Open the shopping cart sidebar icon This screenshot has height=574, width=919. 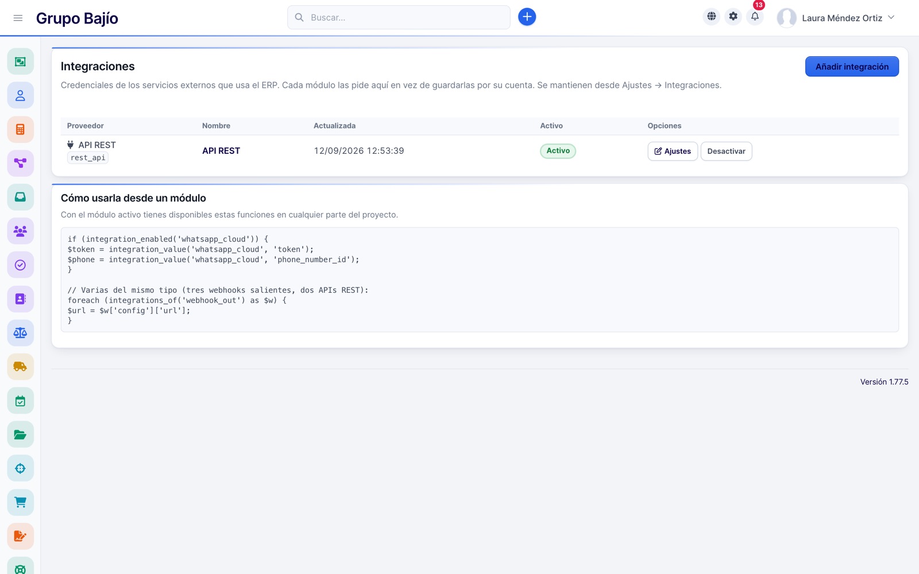[x=20, y=502]
